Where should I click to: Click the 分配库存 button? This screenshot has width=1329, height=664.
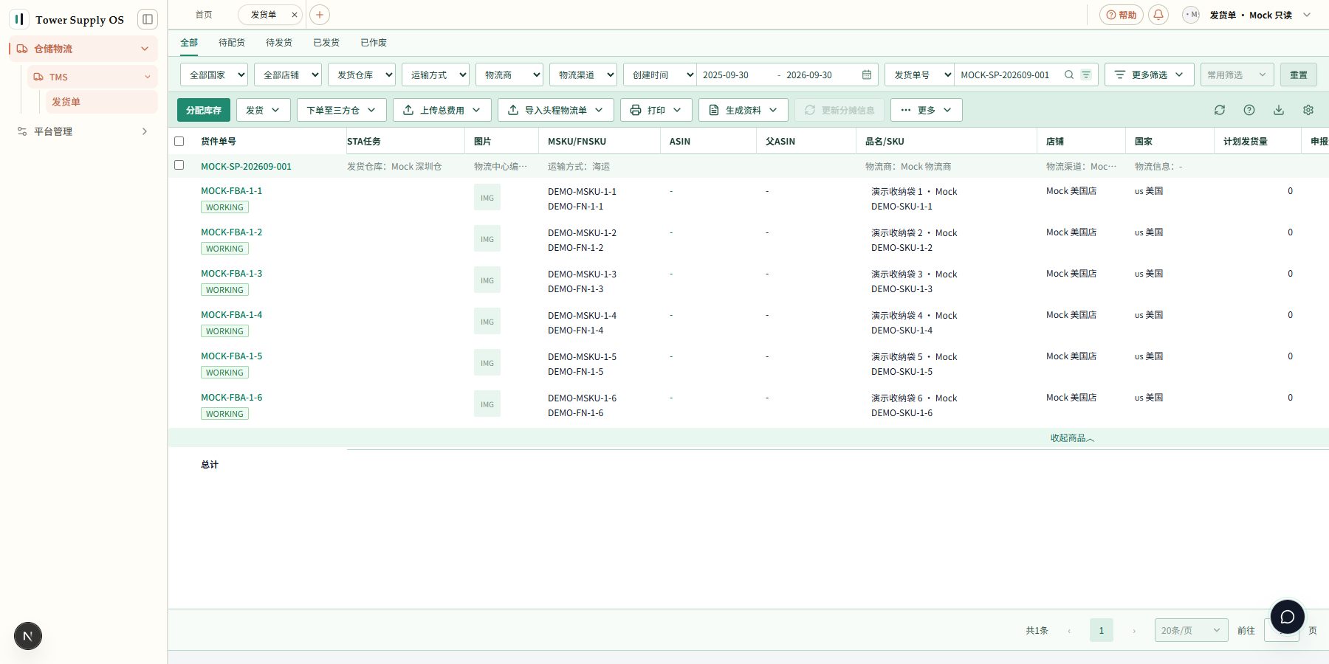[x=204, y=110]
